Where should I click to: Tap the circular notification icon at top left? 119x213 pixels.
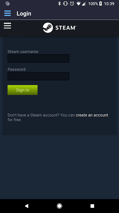point(7,3)
